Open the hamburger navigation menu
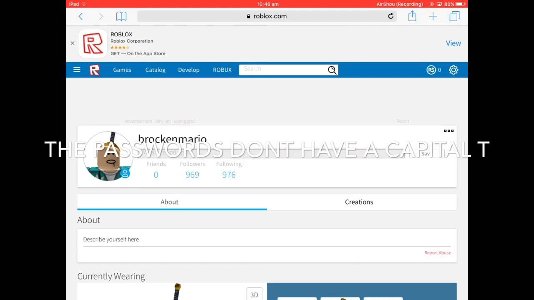Image resolution: width=534 pixels, height=300 pixels. point(77,70)
